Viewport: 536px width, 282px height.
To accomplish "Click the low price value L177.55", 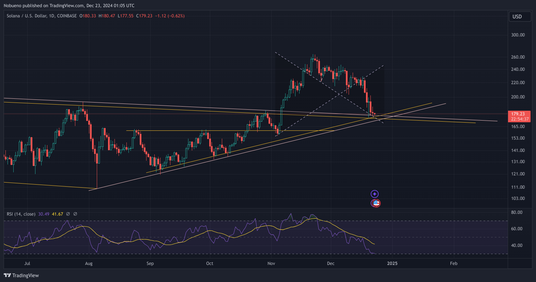I will 126,16.
